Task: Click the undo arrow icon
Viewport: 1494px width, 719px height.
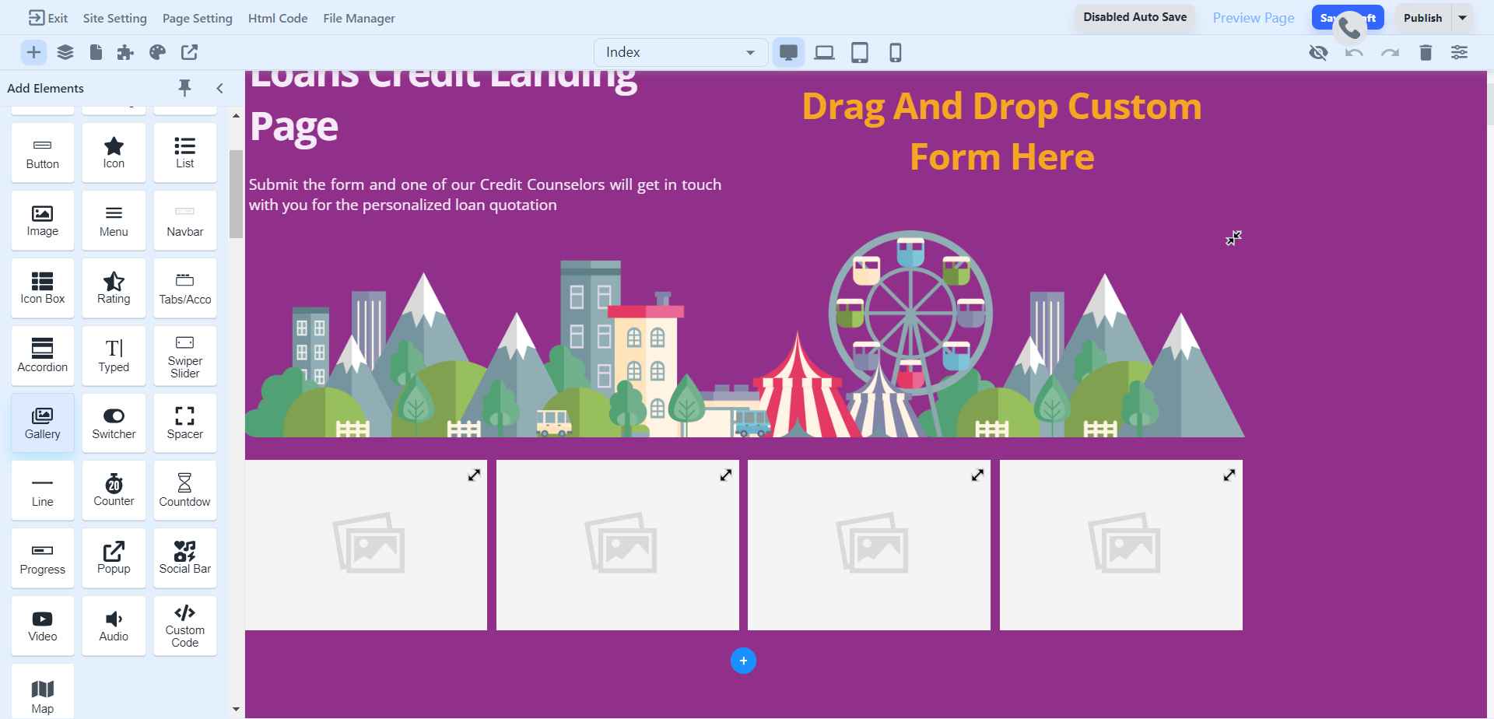Action: [x=1353, y=52]
